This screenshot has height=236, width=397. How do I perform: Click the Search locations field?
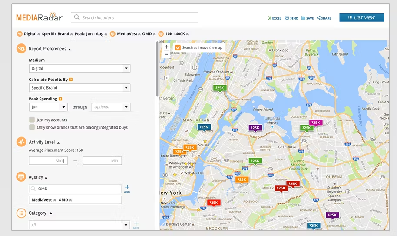click(x=135, y=17)
